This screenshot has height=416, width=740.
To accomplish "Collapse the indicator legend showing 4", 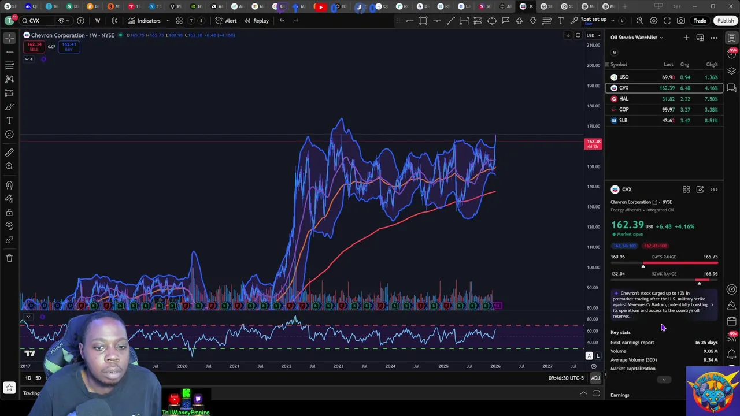I will click(x=29, y=59).
